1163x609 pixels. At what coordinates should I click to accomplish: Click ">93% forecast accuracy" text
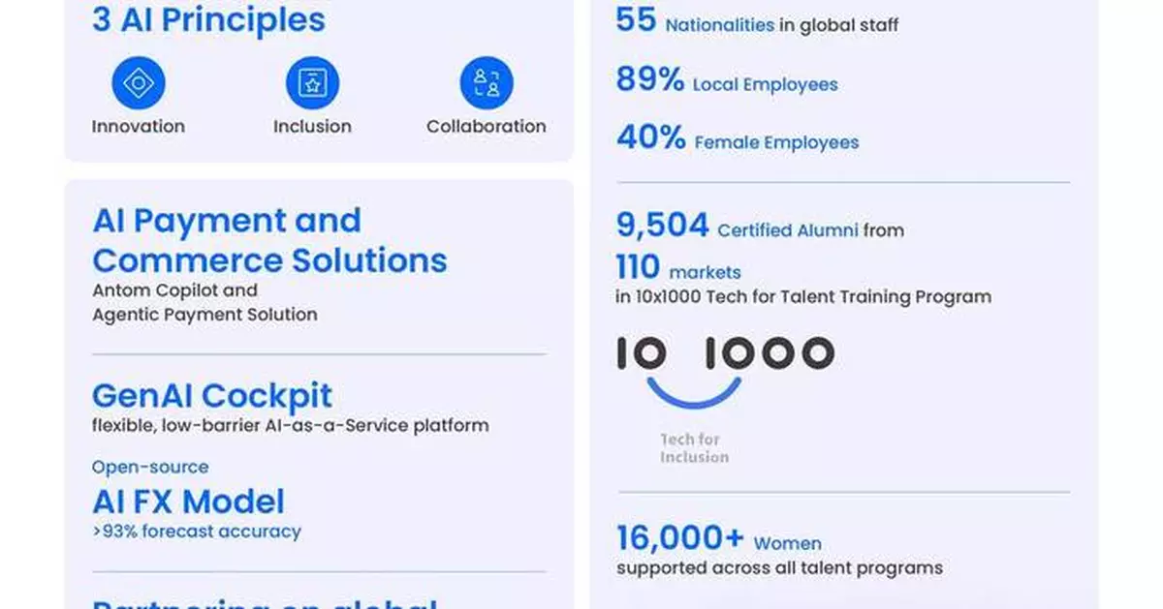(197, 532)
